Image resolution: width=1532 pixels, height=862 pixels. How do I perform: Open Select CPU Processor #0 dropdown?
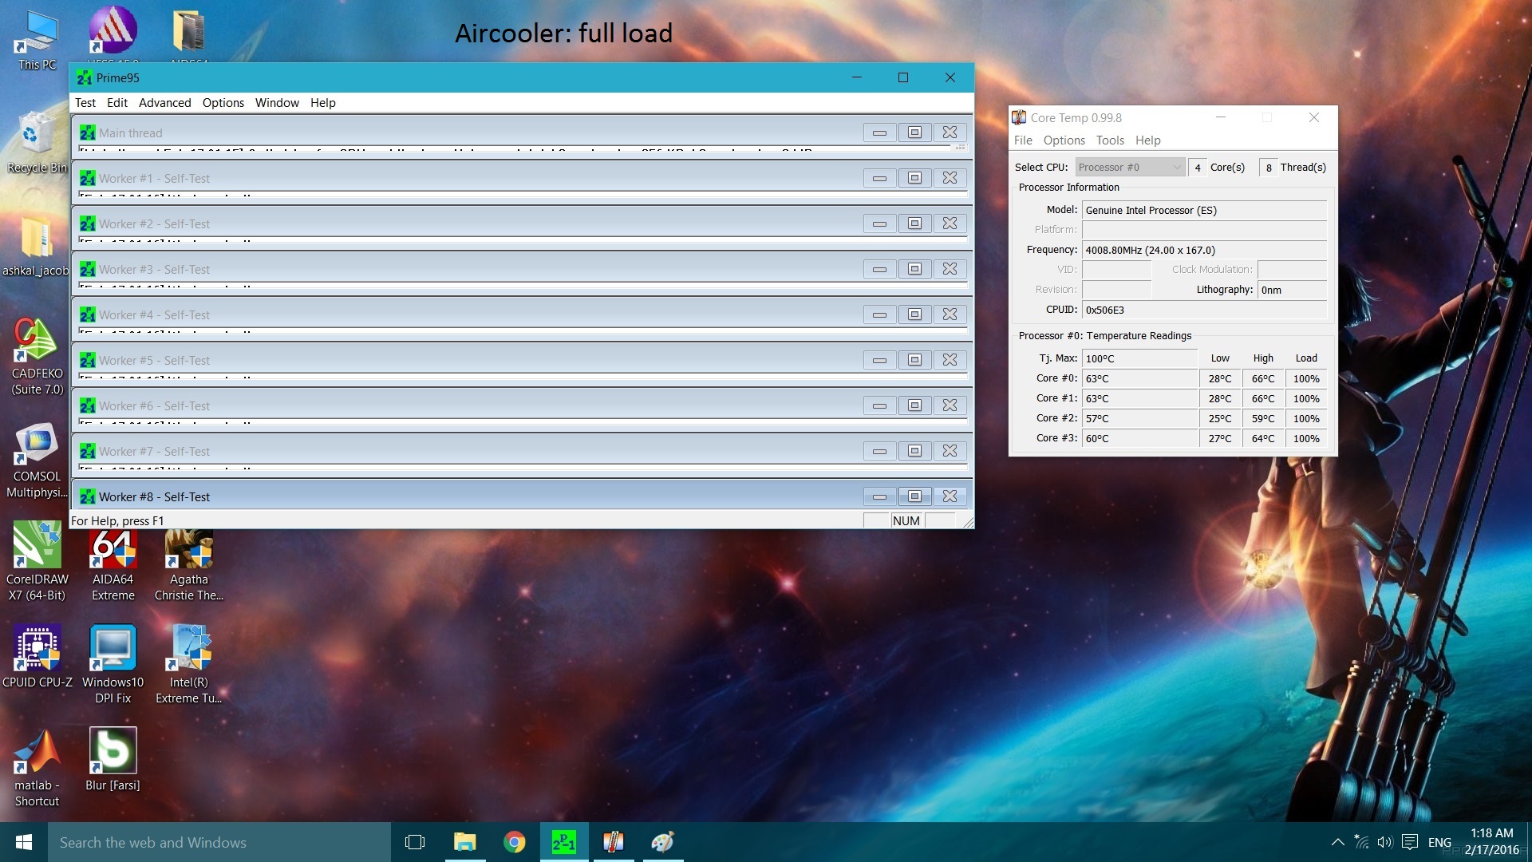(x=1129, y=167)
